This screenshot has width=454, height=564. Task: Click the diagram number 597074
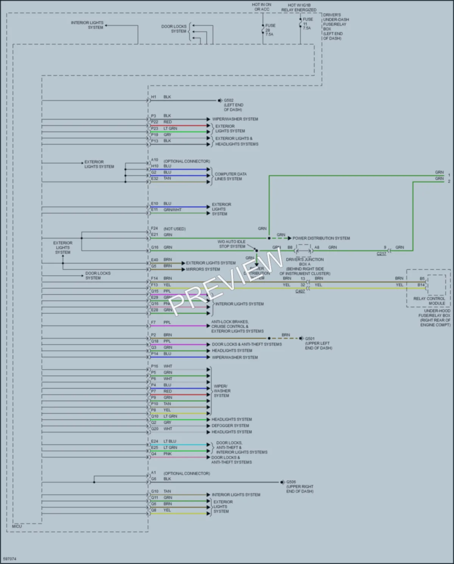9,559
